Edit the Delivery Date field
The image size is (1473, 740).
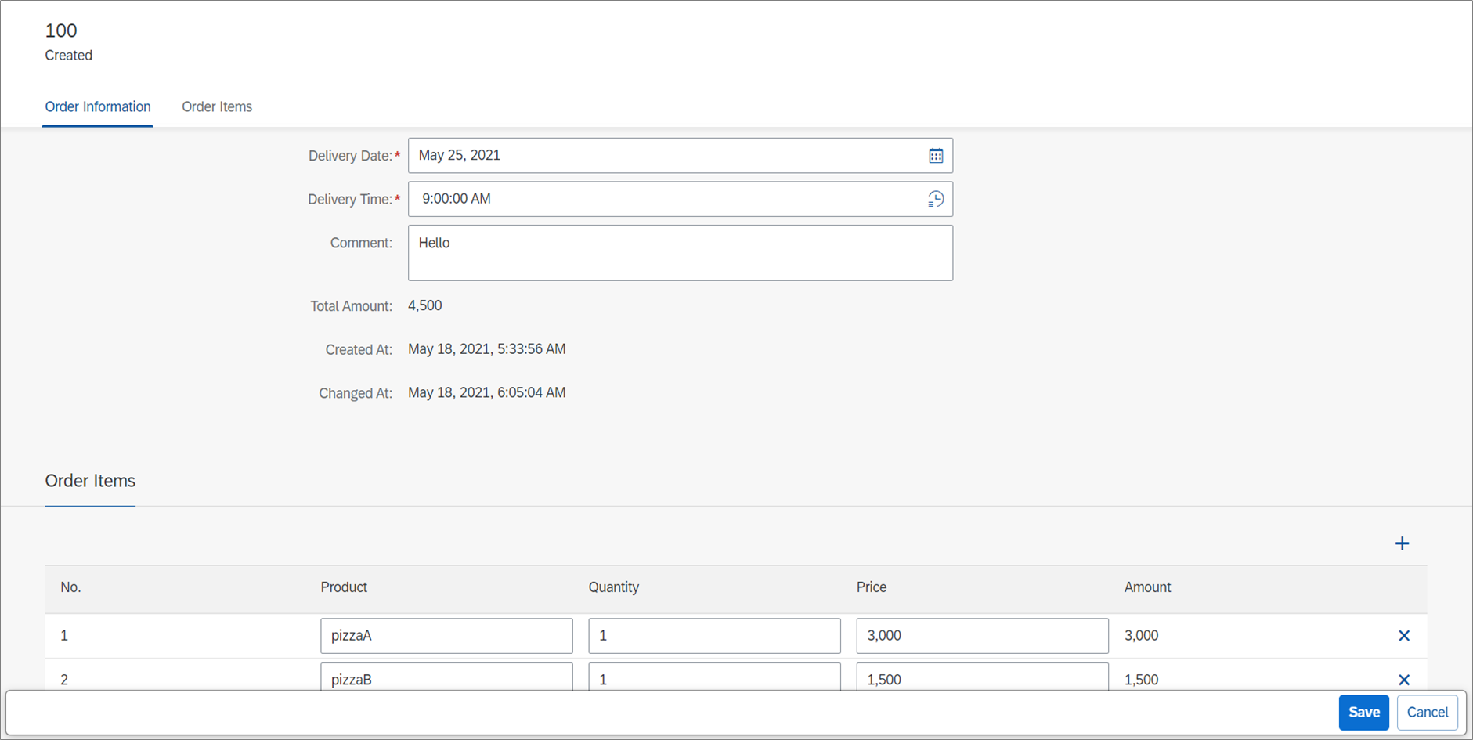coord(681,156)
